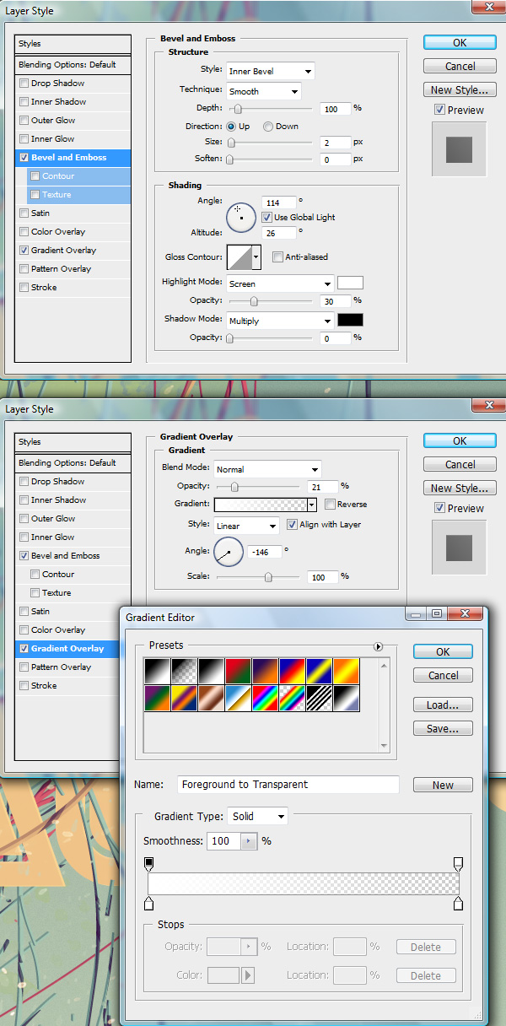Choose the Copper gradient preset
This screenshot has height=1026, width=506.
212,699
